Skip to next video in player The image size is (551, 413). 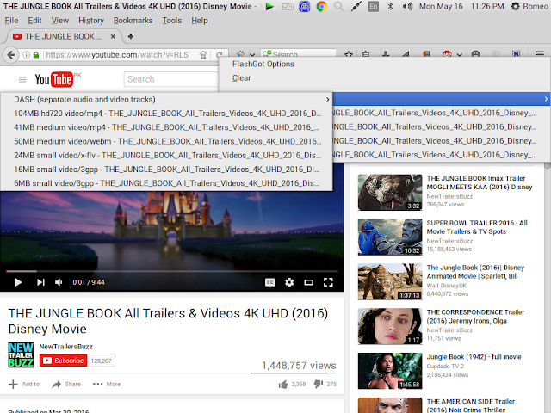40,282
